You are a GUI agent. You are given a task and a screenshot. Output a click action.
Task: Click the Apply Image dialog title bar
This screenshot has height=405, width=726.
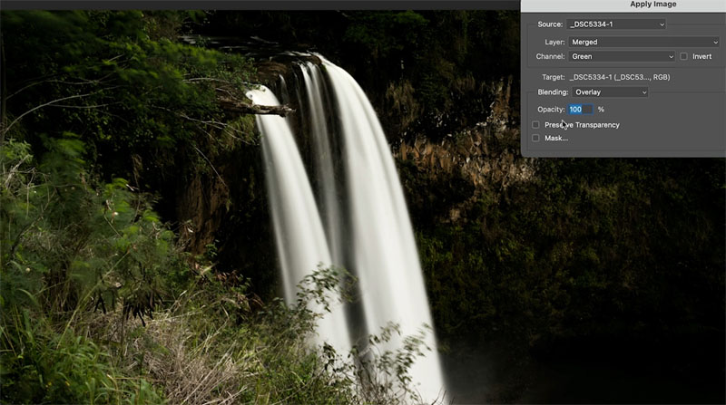click(623, 5)
